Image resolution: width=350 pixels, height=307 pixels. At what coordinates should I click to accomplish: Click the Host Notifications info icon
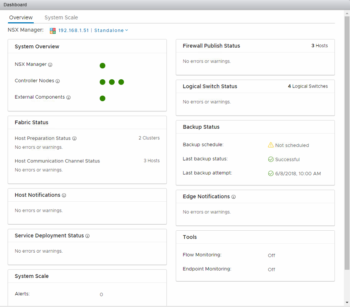pos(64,195)
